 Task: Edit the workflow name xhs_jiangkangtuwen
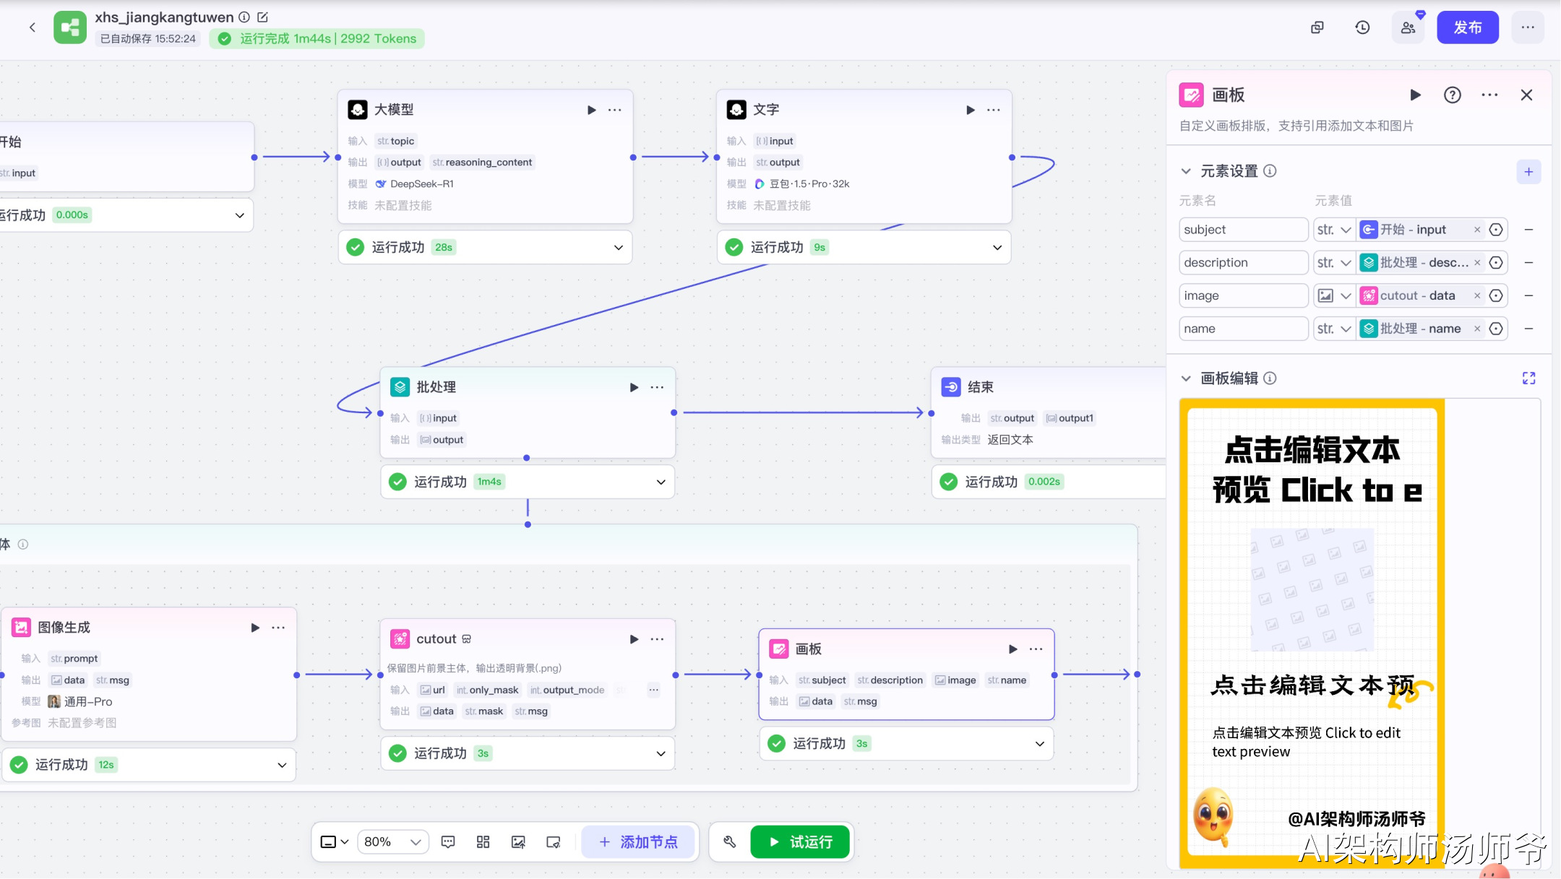pos(262,17)
